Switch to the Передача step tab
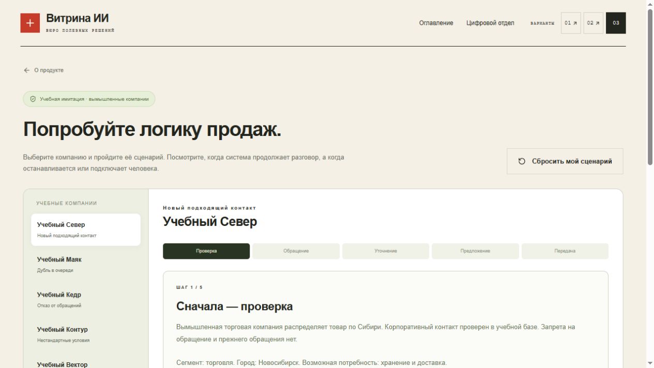Viewport: 654px width, 368px height. pos(565,251)
